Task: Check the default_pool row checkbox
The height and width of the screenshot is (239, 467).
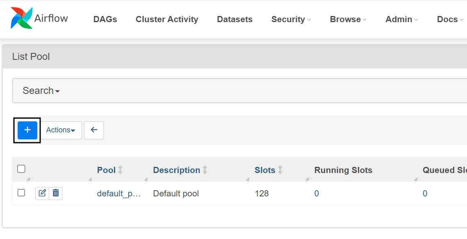Action: (x=21, y=193)
